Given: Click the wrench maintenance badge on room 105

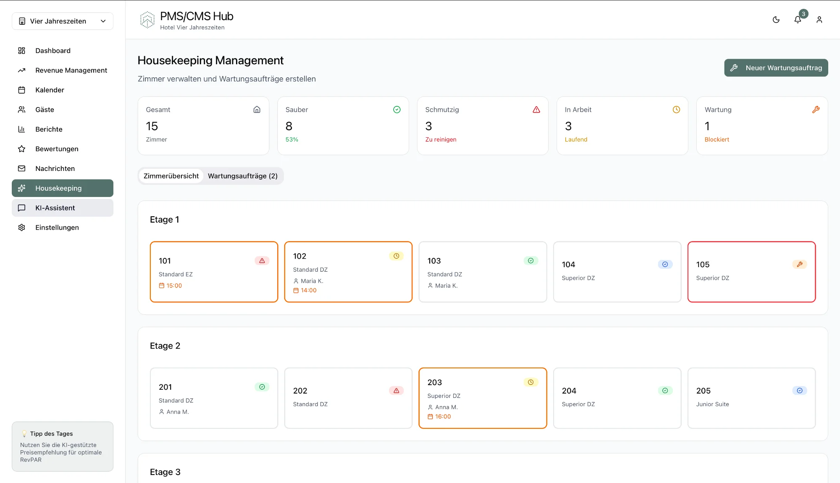Looking at the screenshot, I should click(x=799, y=265).
